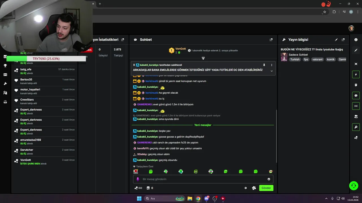This screenshot has width=362, height=203.
Task: Select the valorant tag
Action: 317,59
